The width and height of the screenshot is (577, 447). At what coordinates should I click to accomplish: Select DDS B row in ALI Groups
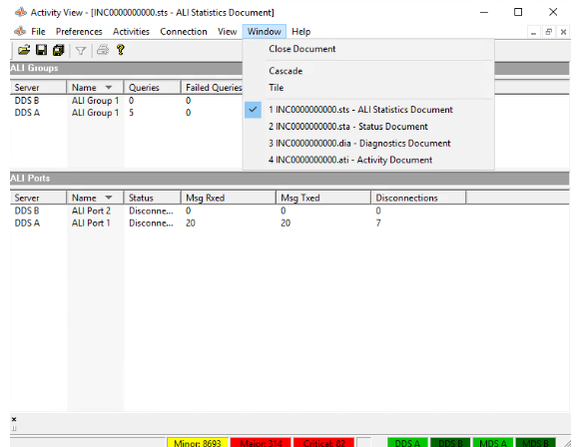[126, 101]
